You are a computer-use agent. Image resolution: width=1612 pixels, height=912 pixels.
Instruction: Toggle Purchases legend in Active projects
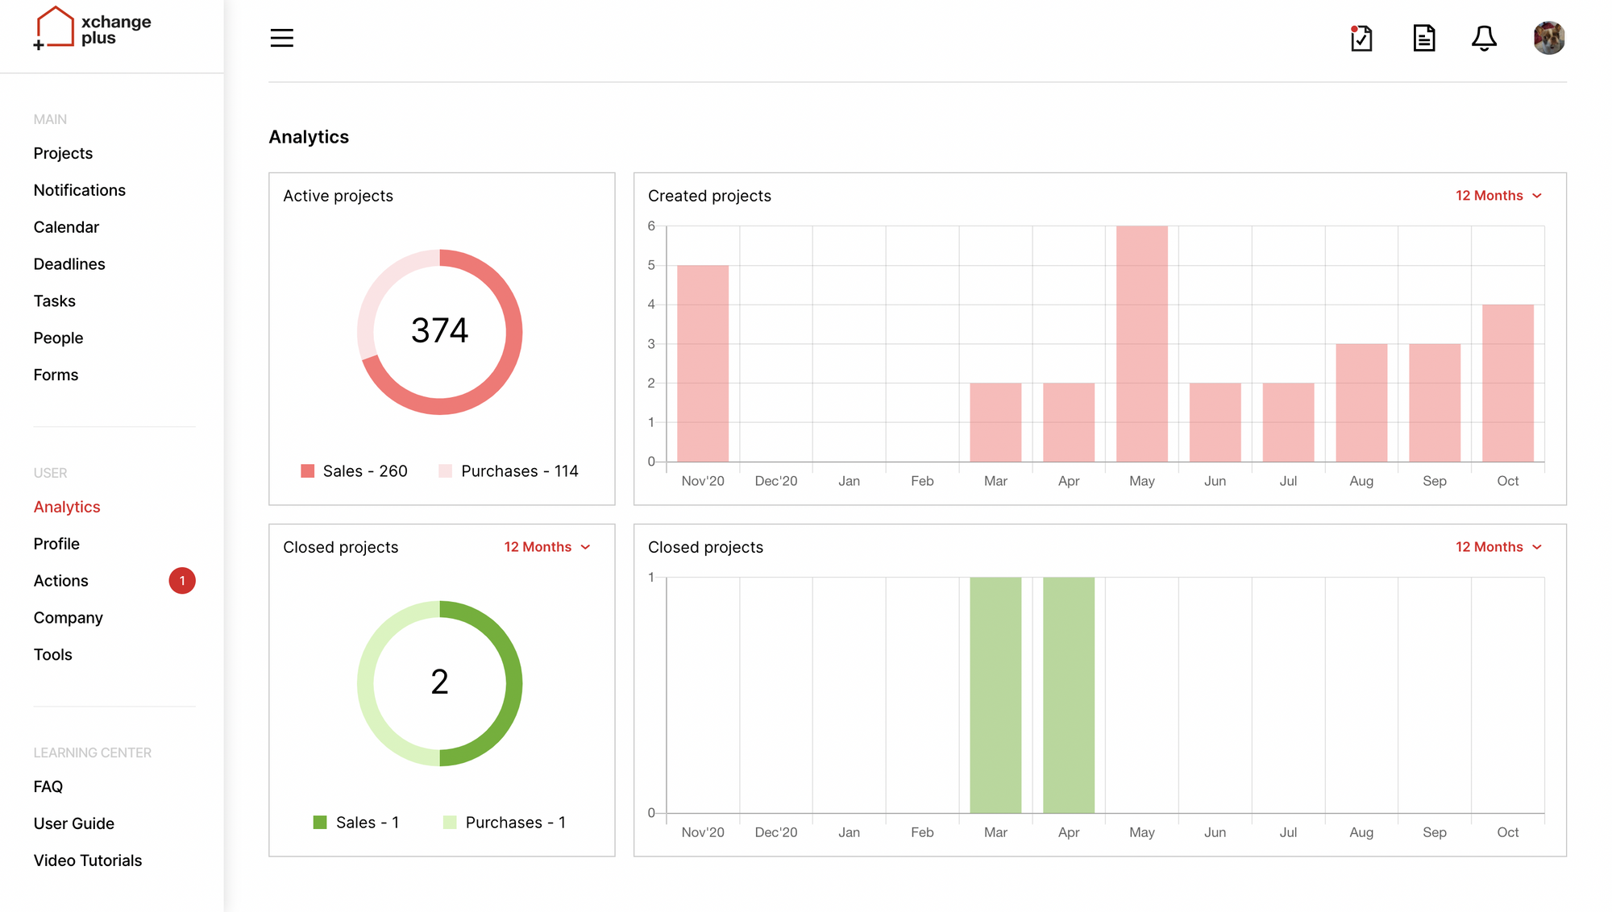coord(509,471)
